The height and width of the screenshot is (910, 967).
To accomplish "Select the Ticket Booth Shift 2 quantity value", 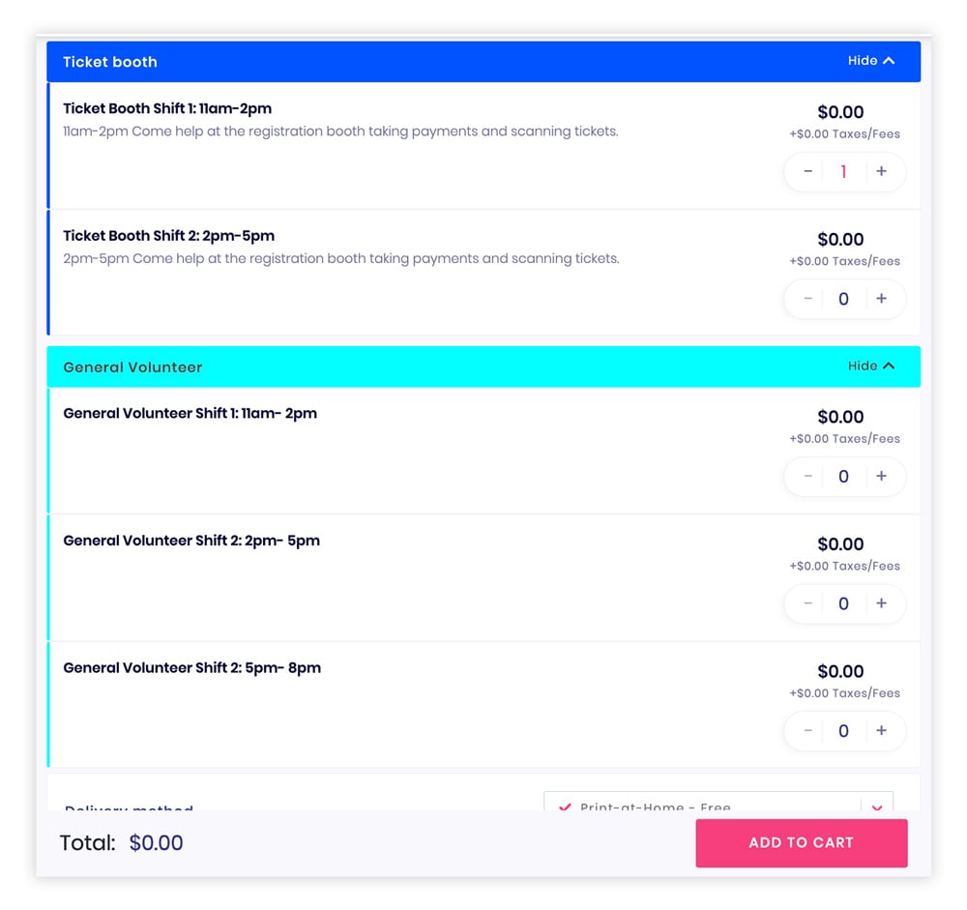I will point(843,299).
